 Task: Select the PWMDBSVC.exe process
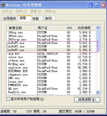[x=49, y=85]
